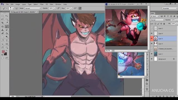Viewport: 178px width, 100px height.
Task: Select the Type tool
Action: coord(7,41)
